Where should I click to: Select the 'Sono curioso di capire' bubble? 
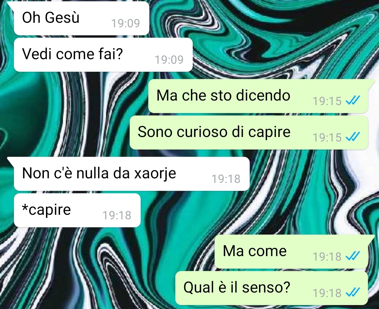[x=249, y=132]
